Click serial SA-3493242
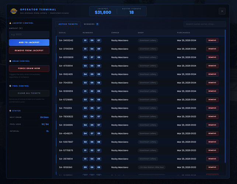This screenshot has width=237, height=184. [66, 40]
